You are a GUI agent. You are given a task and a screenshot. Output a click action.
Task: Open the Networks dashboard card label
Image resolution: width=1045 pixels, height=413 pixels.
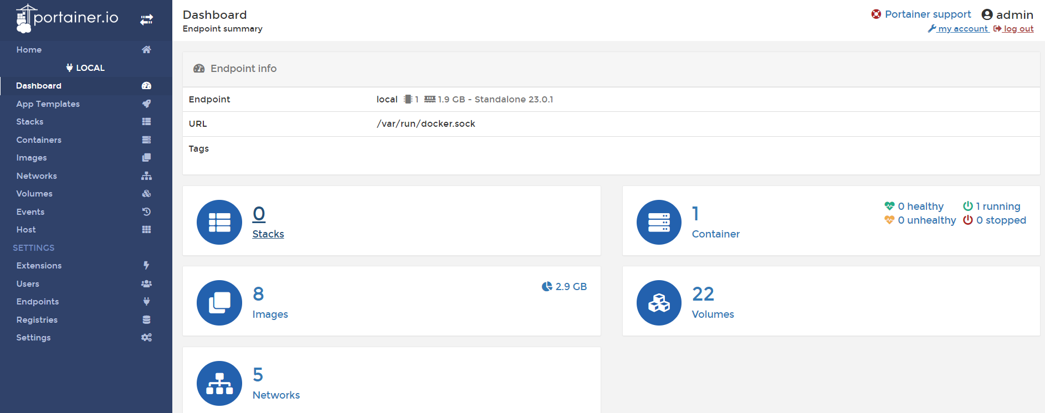coord(276,395)
